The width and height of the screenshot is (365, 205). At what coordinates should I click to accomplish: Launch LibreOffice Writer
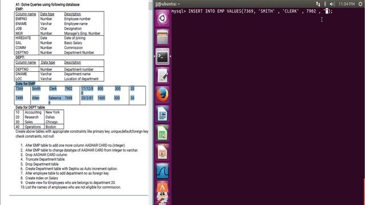click(162, 114)
